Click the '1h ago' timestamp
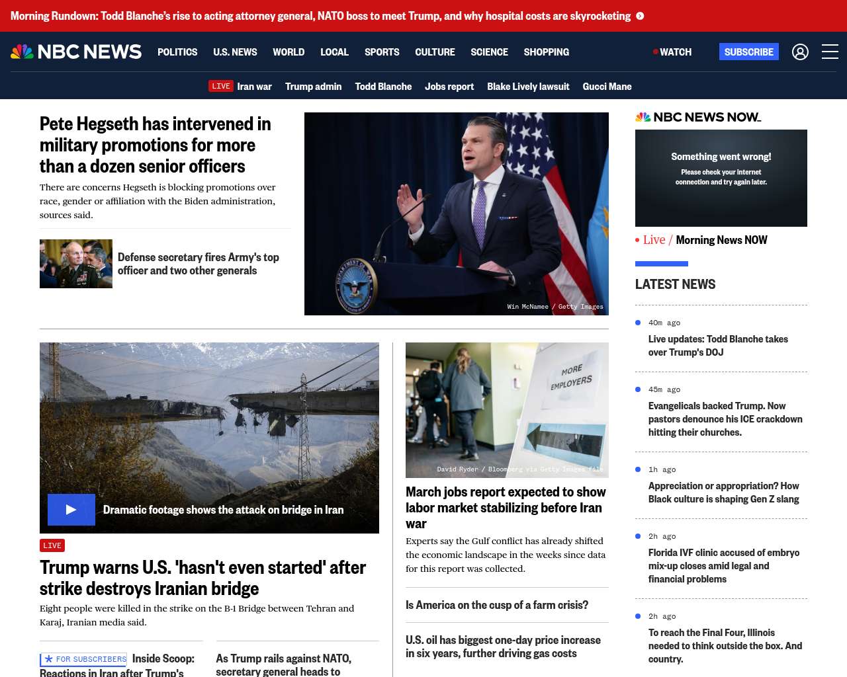The height and width of the screenshot is (677, 847). [x=662, y=469]
